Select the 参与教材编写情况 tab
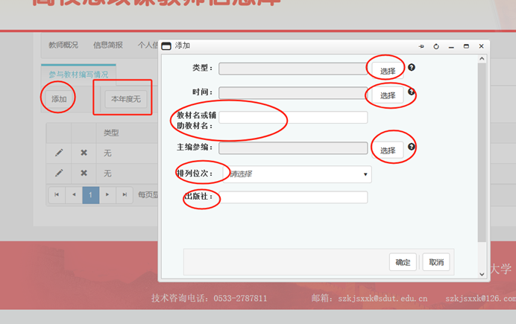Viewport: 516px width, 324px height. [78, 74]
